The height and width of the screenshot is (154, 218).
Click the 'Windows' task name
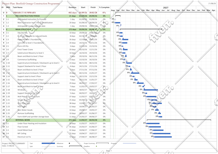pyautogui.click(x=21, y=90)
